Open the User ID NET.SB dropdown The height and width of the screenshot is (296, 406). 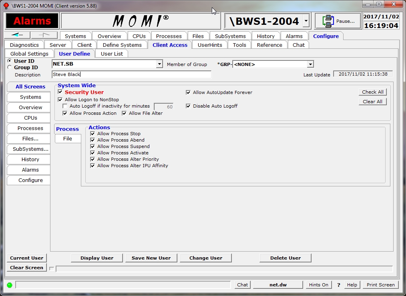coord(159,64)
